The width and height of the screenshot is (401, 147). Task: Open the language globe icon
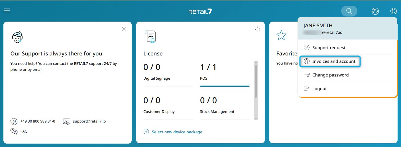pyautogui.click(x=375, y=11)
